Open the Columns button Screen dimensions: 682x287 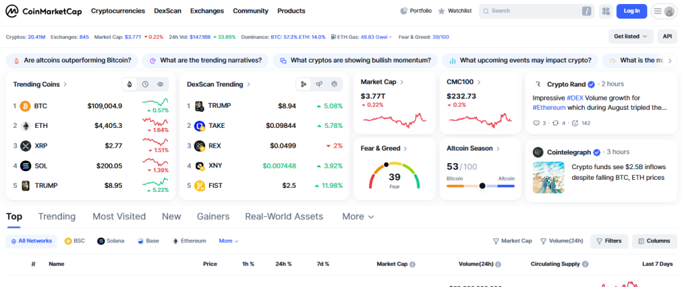(x=655, y=241)
